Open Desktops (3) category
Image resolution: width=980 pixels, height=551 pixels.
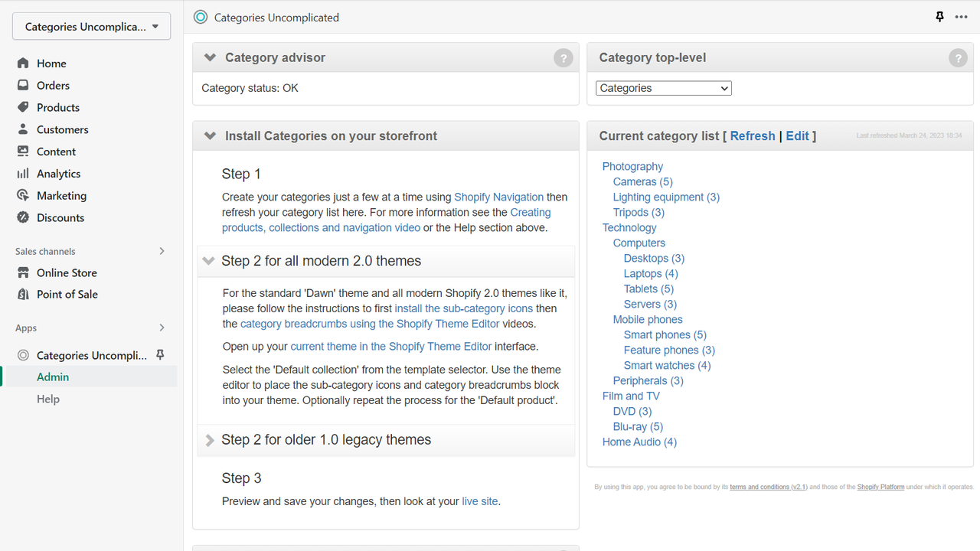(654, 258)
